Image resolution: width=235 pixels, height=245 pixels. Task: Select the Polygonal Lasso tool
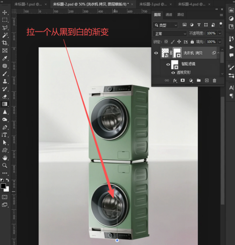4,28
